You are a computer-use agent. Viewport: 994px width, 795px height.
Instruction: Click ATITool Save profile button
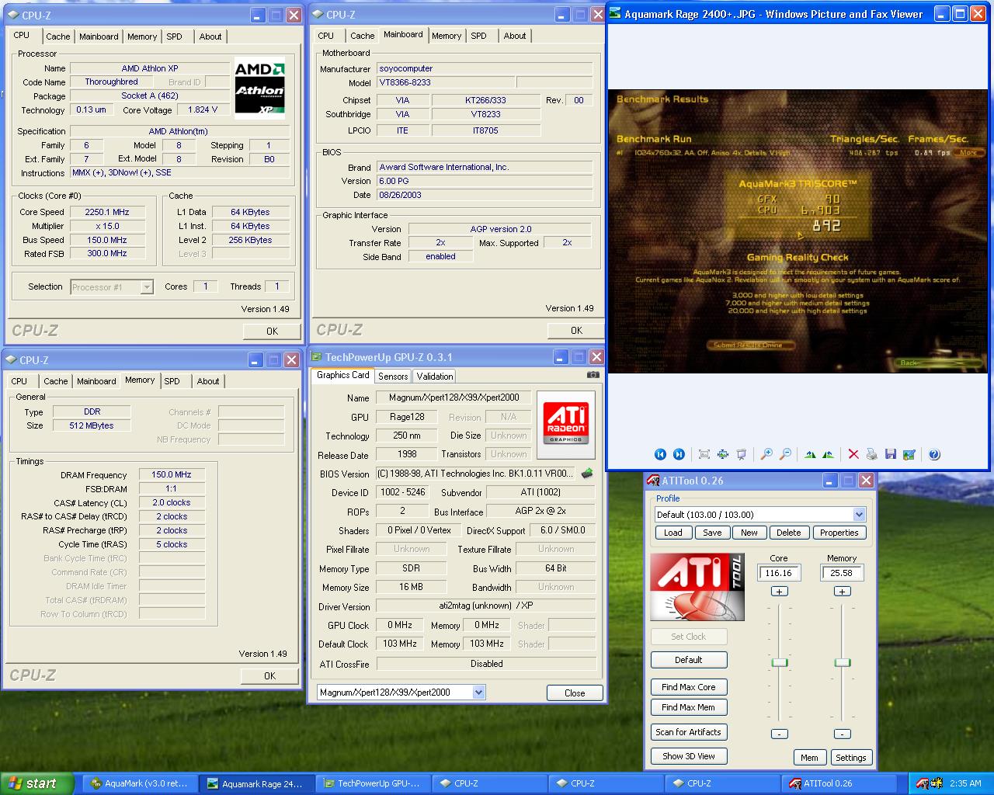(x=712, y=533)
